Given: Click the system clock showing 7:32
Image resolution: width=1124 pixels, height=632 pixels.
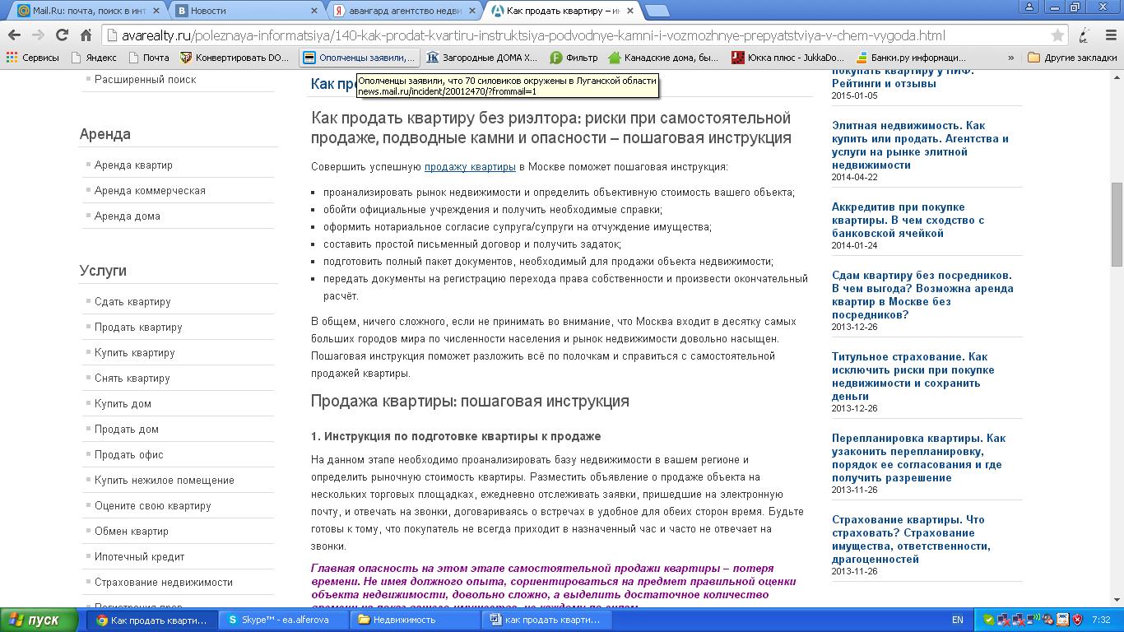Looking at the screenshot, I should click(1101, 620).
